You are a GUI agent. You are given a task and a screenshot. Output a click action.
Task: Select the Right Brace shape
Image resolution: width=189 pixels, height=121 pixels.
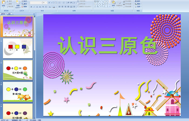click(x=107, y=6)
